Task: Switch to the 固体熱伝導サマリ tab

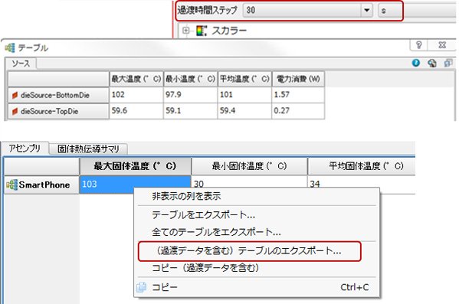Action: coord(88,149)
